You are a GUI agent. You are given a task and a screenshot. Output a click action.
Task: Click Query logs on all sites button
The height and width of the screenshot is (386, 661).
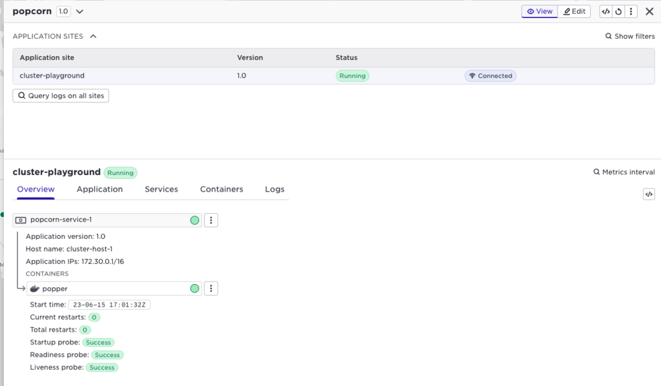61,96
